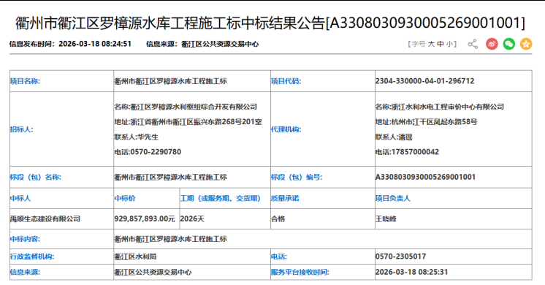Select tenderer name 衢江区罗樟源水利枢纽综合开发有限公司

(194, 107)
